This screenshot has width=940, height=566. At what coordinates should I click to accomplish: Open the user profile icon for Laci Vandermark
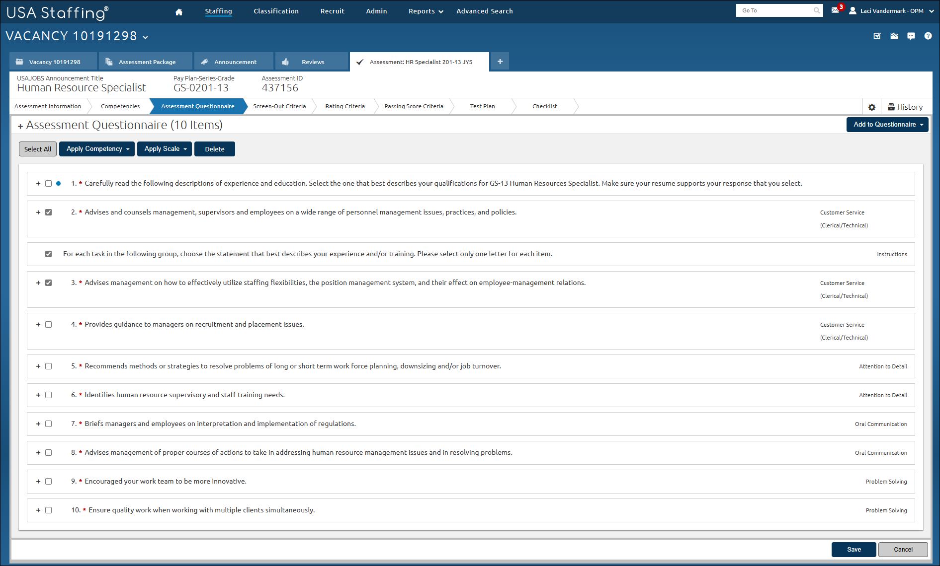[x=853, y=10]
